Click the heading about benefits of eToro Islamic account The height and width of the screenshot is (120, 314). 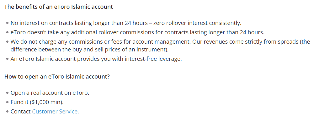[59, 7]
